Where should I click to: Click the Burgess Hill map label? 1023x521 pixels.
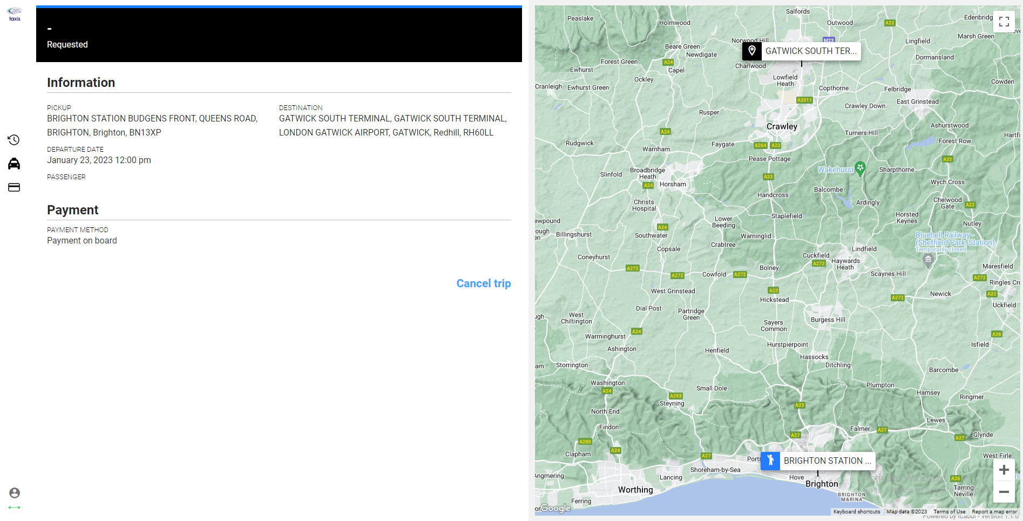point(828,320)
